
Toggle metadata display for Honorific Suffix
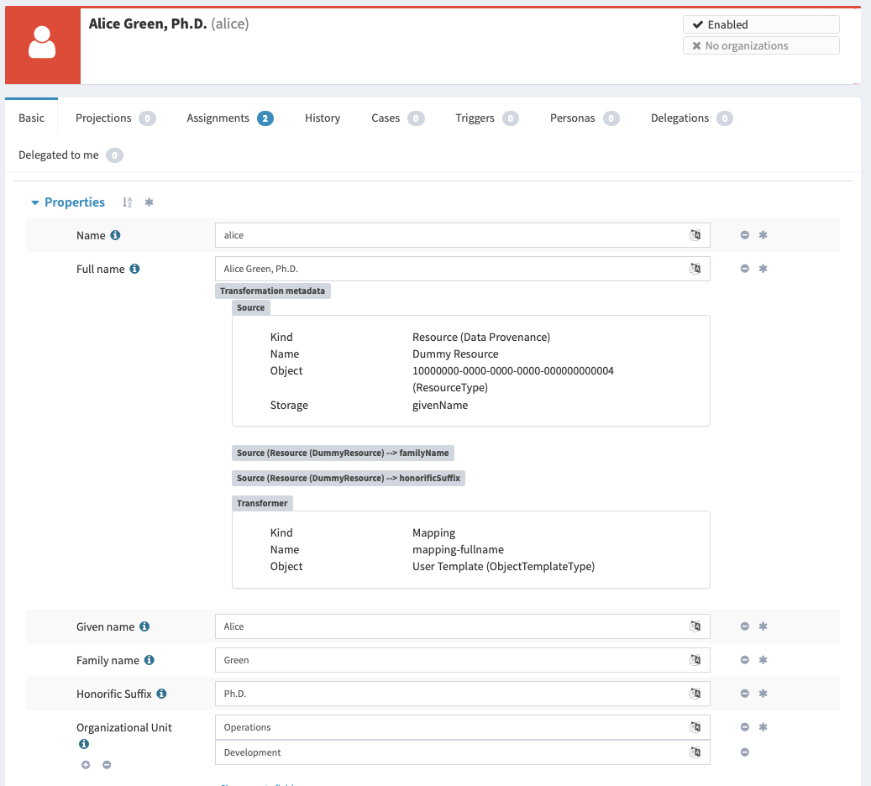coord(763,694)
